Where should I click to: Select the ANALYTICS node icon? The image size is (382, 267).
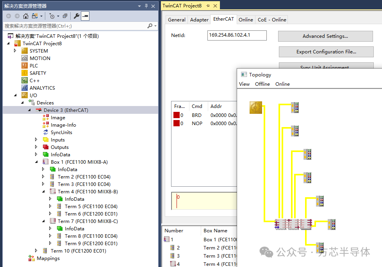coord(25,88)
